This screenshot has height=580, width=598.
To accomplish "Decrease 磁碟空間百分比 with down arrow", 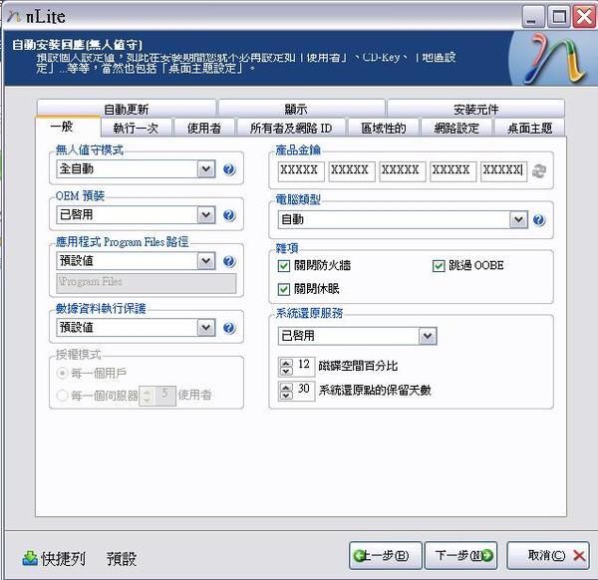I will 286,371.
